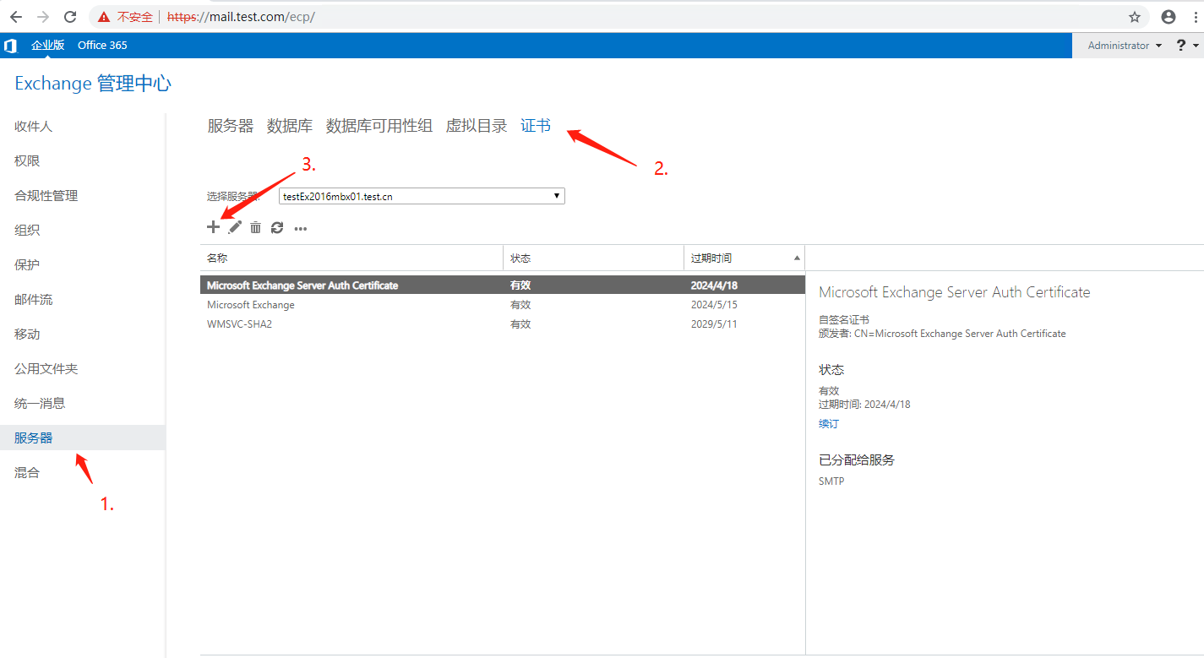
Task: Click the 续订 renew link
Action: tap(829, 424)
